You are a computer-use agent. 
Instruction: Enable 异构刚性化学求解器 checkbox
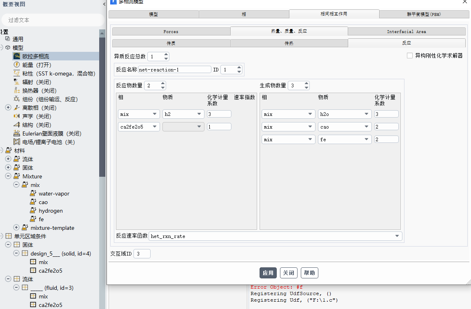point(410,56)
